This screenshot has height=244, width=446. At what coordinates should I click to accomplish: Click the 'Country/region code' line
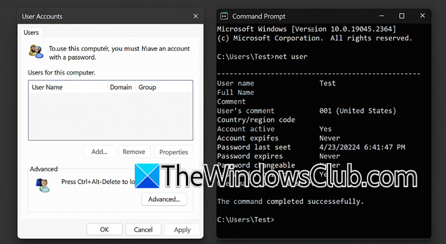256,120
